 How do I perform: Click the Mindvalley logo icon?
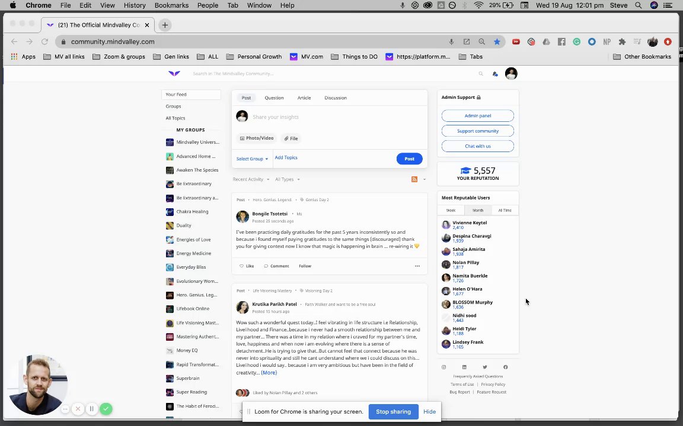tap(174, 73)
